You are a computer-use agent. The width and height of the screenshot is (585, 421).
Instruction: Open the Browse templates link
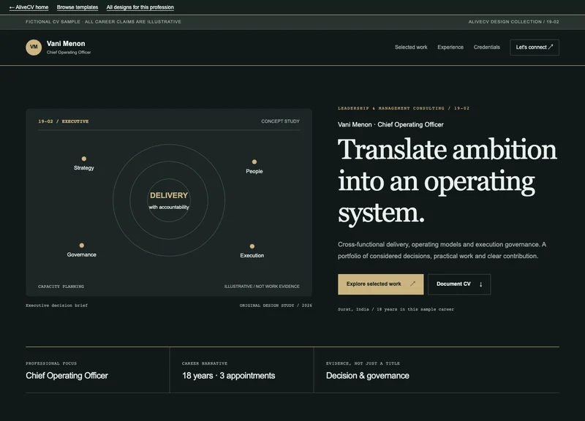[x=78, y=7]
